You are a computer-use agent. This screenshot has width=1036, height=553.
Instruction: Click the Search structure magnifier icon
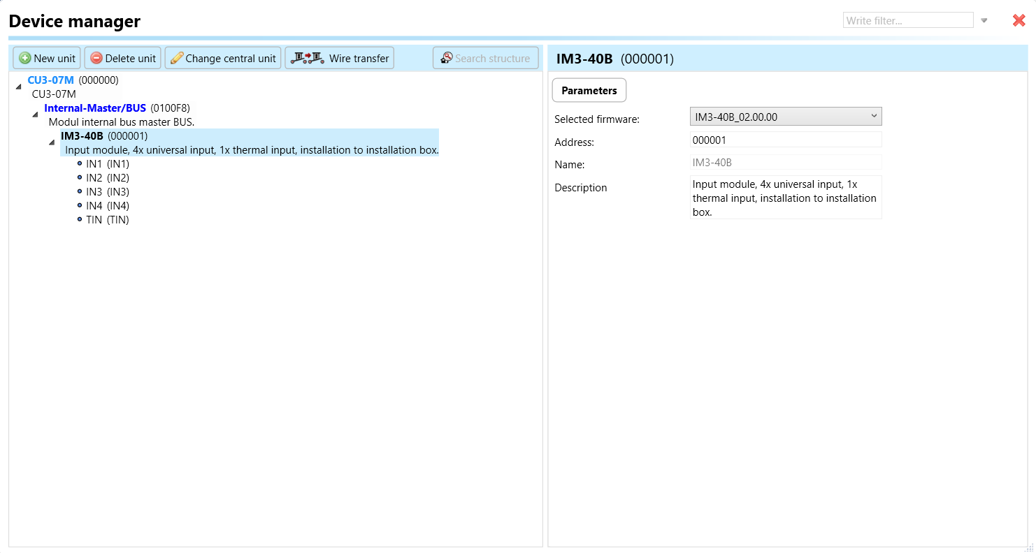(447, 58)
